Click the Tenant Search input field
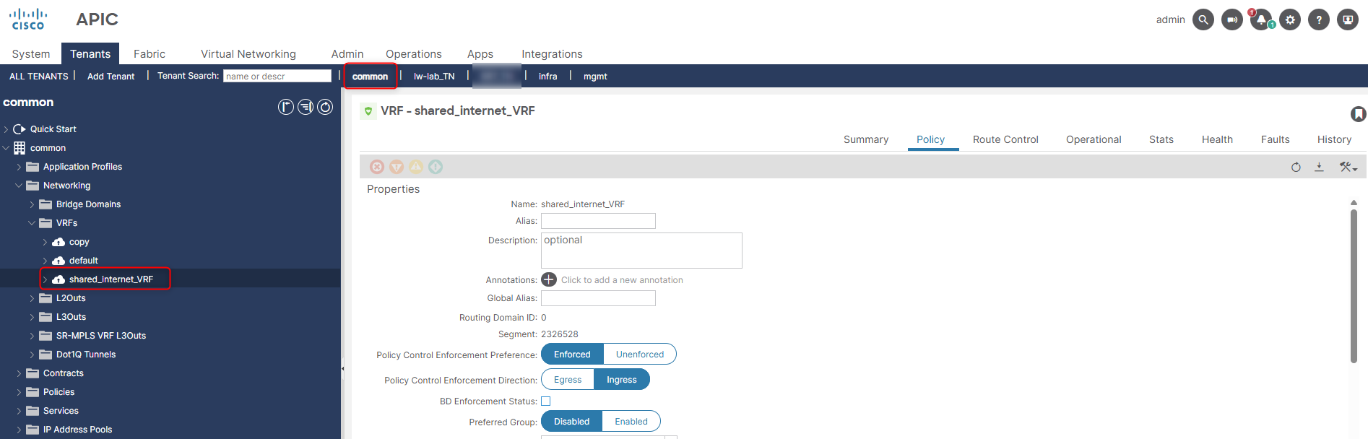 (x=277, y=76)
